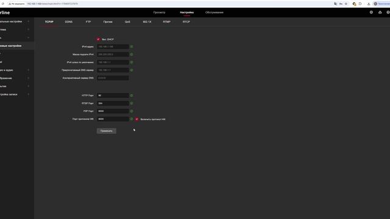Collapse the network sidebar section arrow
The height and width of the screenshot is (219, 390).
click(x=29, y=38)
